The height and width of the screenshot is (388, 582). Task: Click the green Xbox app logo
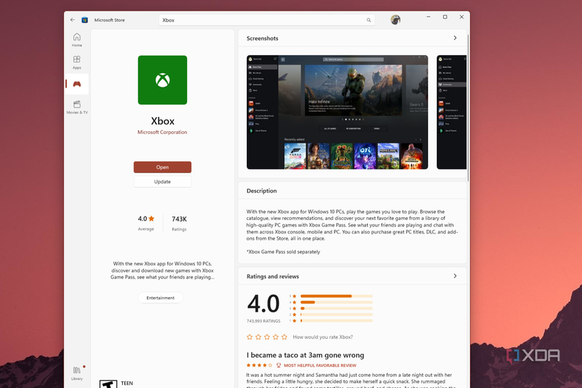tap(162, 80)
